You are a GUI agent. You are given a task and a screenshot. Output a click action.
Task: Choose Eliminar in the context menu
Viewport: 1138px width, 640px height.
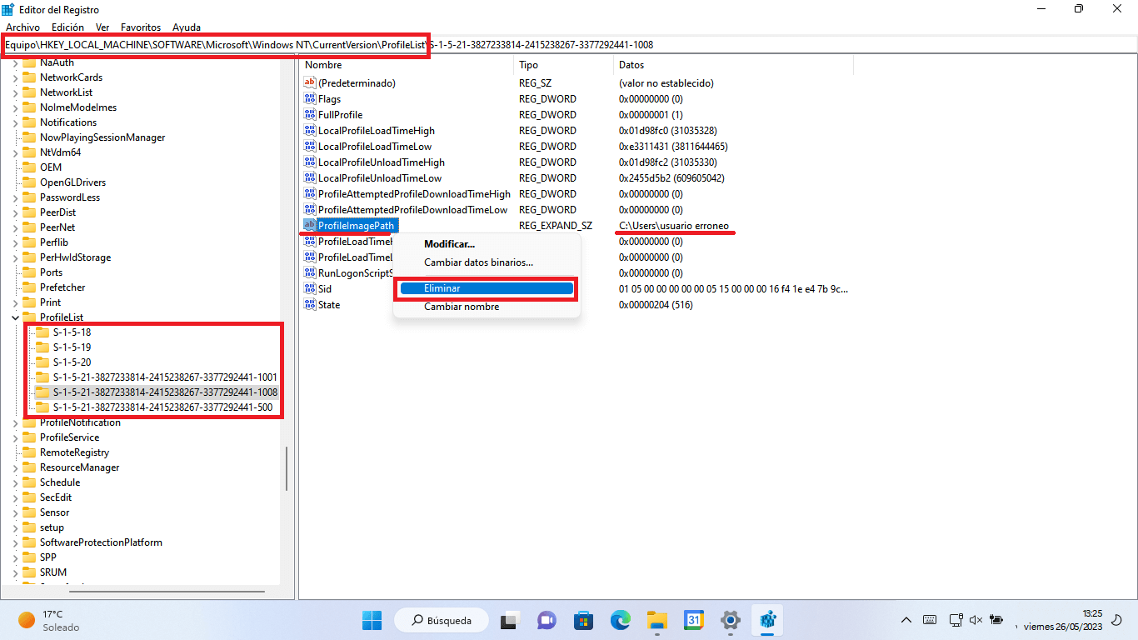[487, 288]
